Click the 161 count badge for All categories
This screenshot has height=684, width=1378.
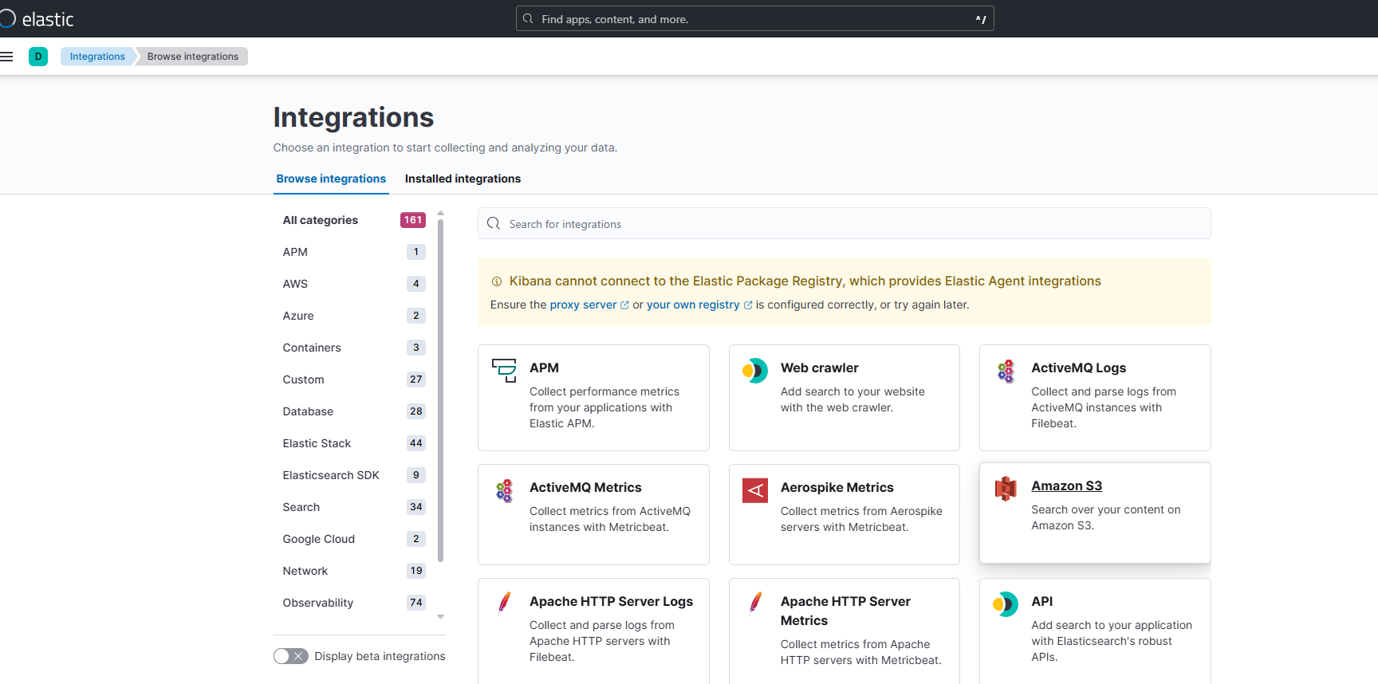412,220
